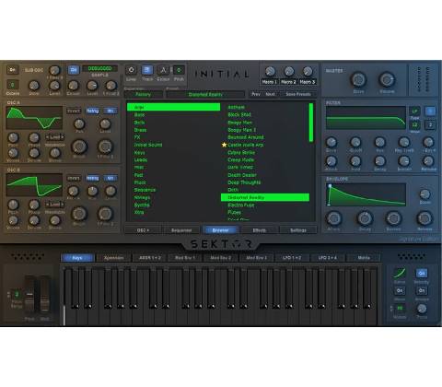442x387 pixels.
Task: Toggle the Sub Osc On switch
Action: click(13, 70)
